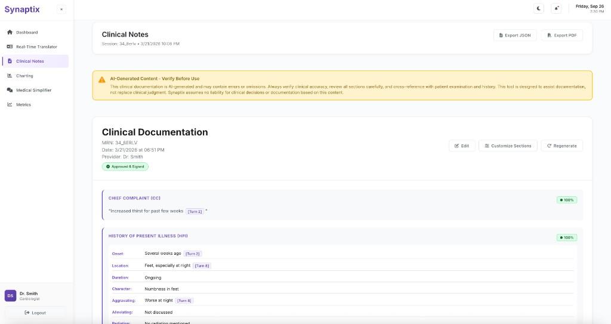
Task: Collapse the sidebar using the X button
Action: pyautogui.click(x=61, y=10)
